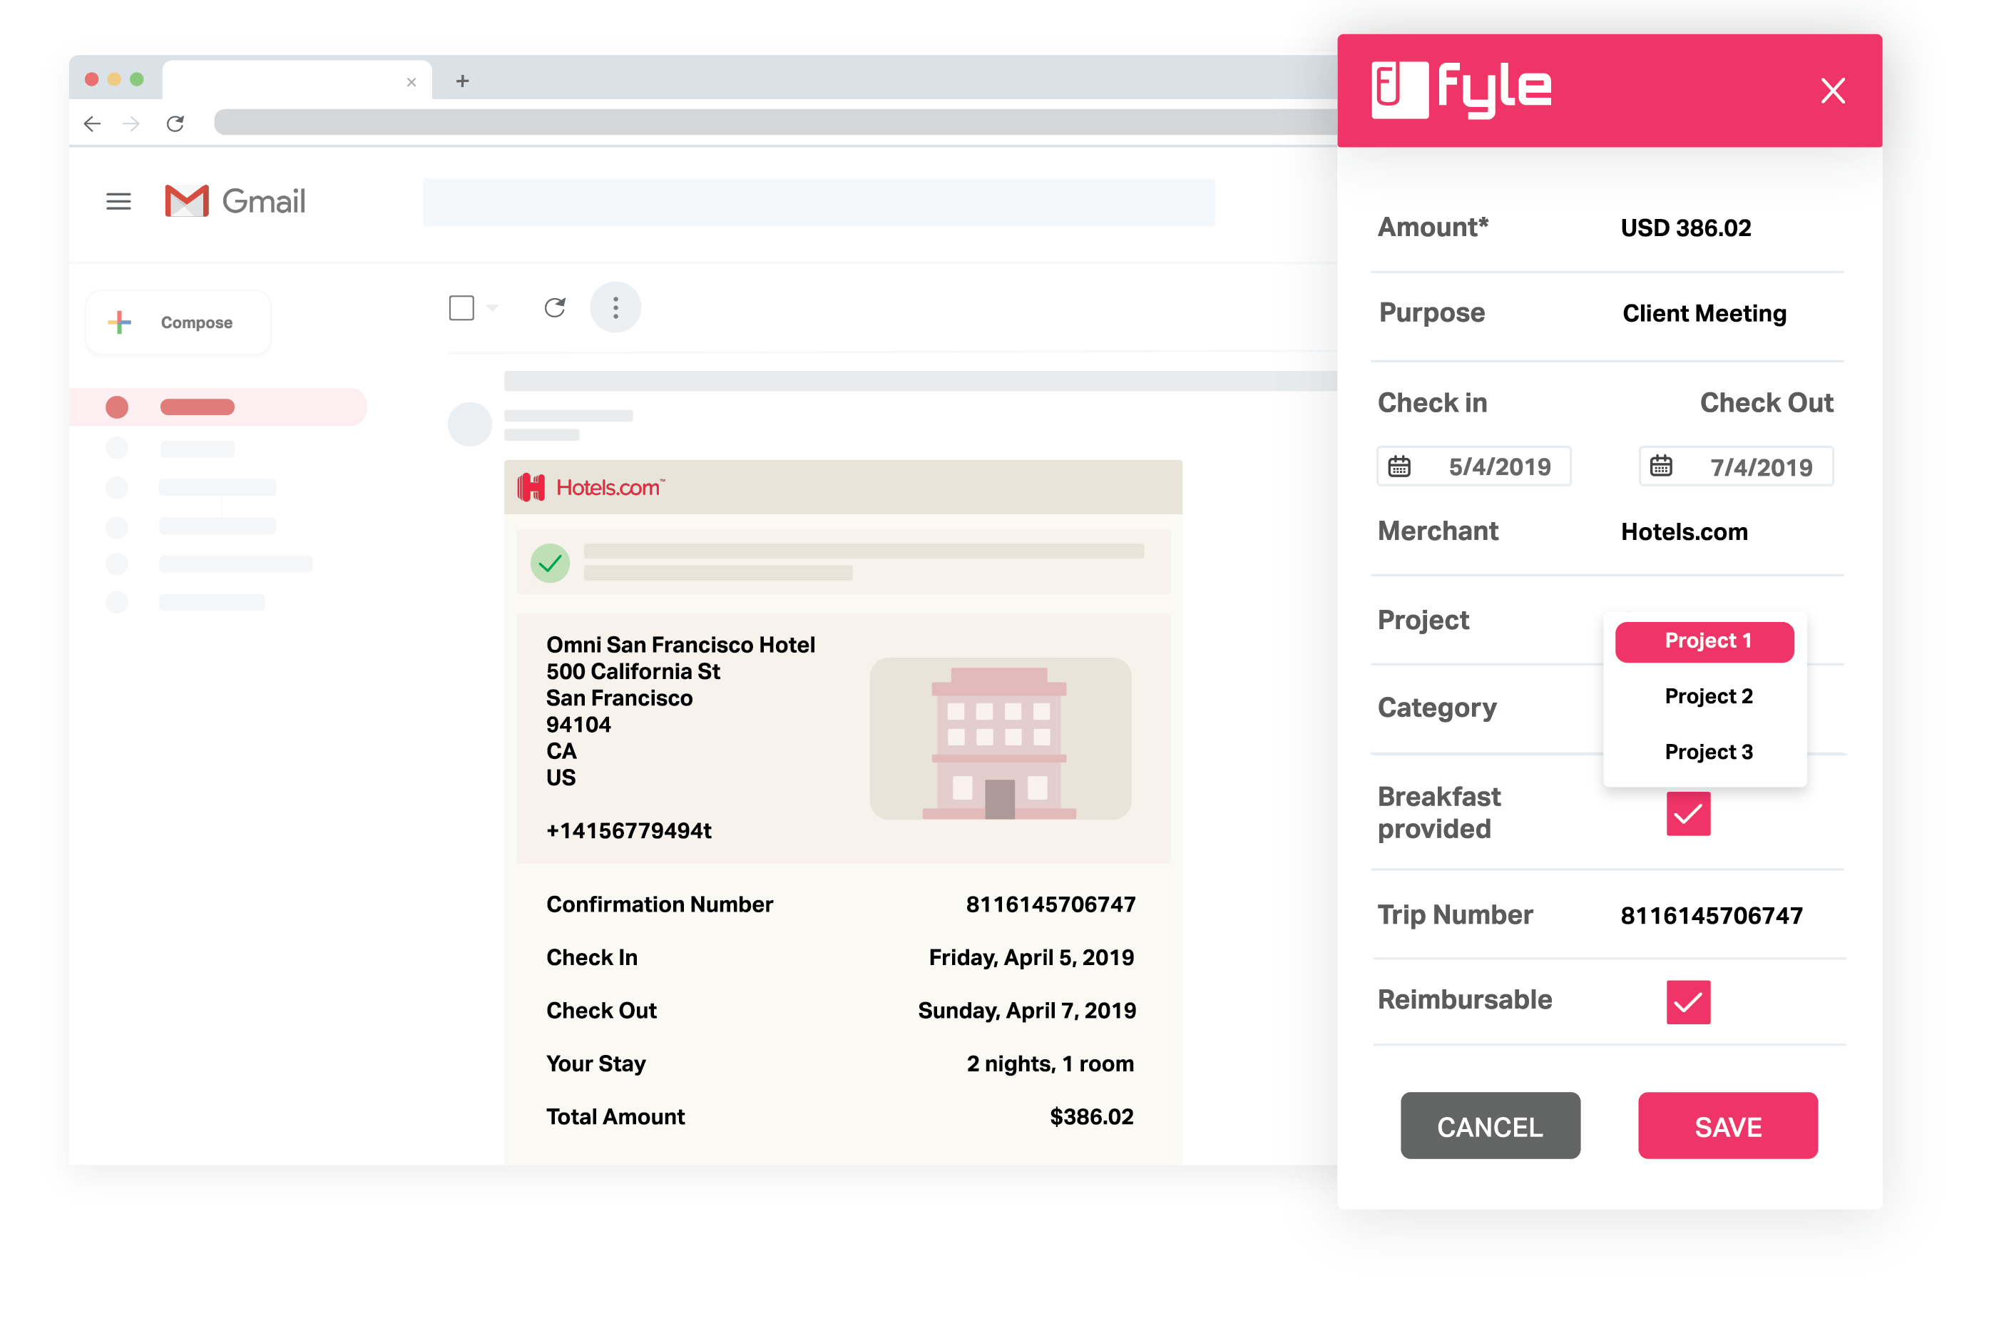Click the Check Out calendar icon
2004x1326 pixels.
pos(1661,466)
